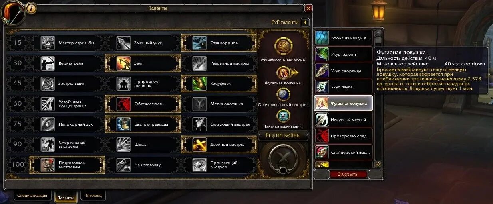Image resolution: width=493 pixels, height=204 pixels.
Task: Click the PvP list scrollbar down arrow
Action: [x=378, y=164]
